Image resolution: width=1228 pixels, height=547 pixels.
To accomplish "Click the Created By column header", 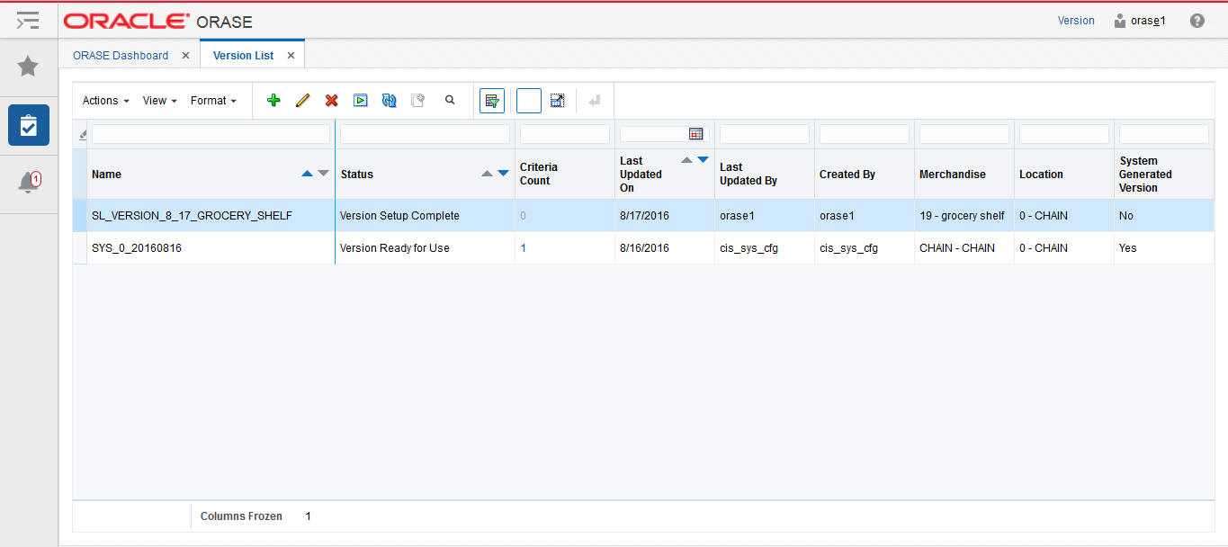I will click(x=865, y=174).
